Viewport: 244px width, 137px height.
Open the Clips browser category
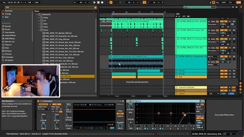click(x=7, y=48)
